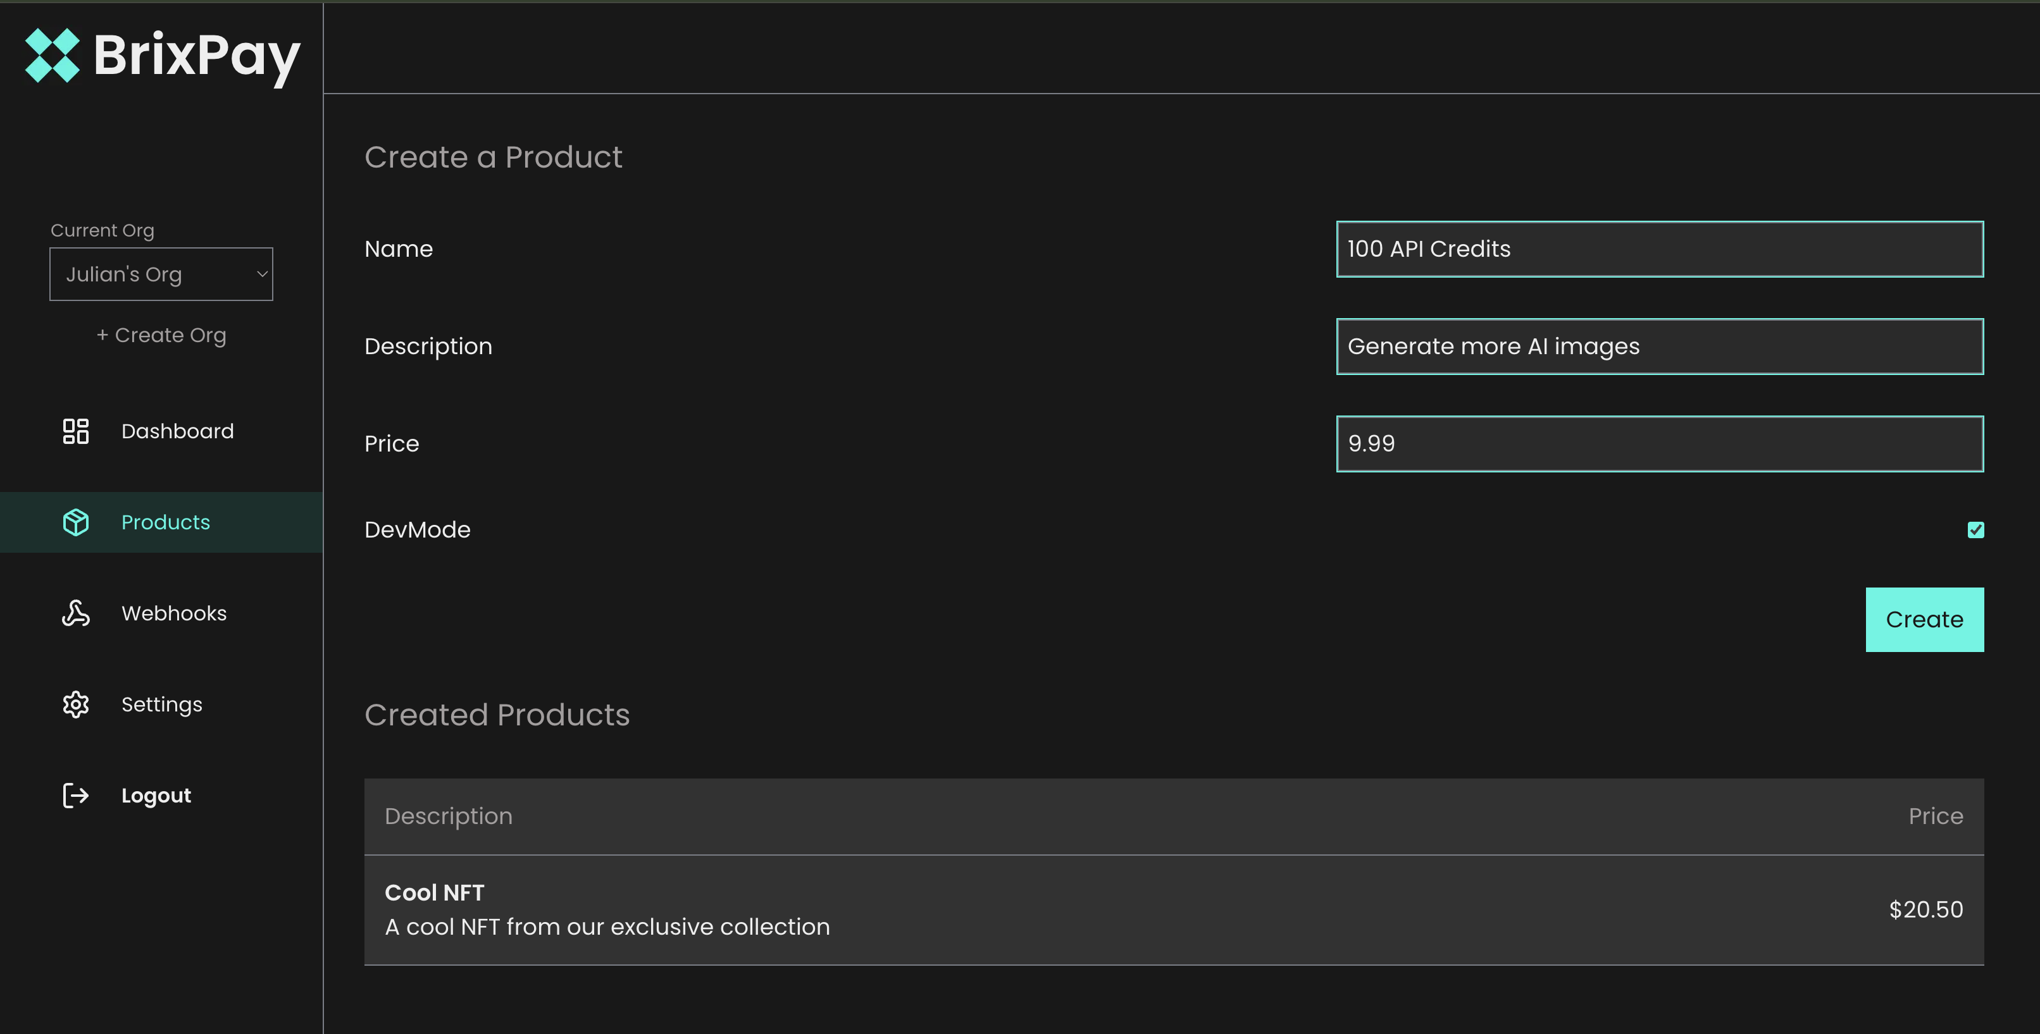2040x1034 pixels.
Task: Click Logout text in the sidebar
Action: tap(156, 796)
